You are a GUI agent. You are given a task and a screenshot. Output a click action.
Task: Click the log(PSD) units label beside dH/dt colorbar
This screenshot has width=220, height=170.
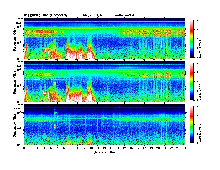coord(200,47)
